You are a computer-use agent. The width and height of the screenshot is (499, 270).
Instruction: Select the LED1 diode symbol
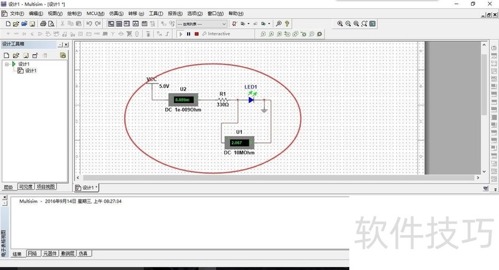251,100
